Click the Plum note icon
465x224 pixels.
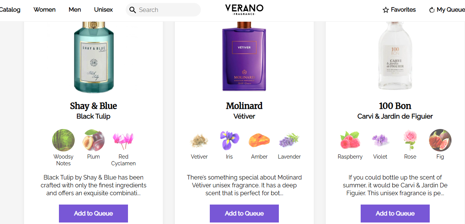pyautogui.click(x=93, y=141)
